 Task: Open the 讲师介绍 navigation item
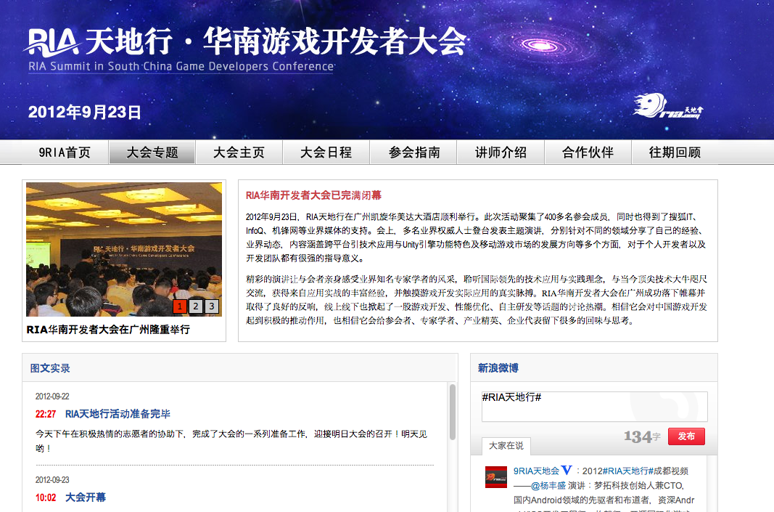click(x=501, y=153)
